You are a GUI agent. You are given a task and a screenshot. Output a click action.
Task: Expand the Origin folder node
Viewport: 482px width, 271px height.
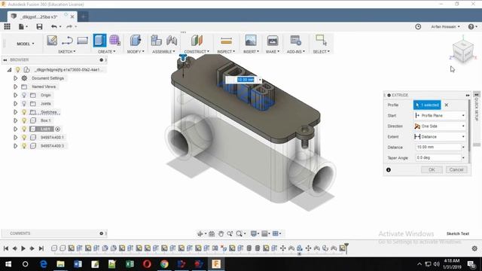(x=15, y=96)
